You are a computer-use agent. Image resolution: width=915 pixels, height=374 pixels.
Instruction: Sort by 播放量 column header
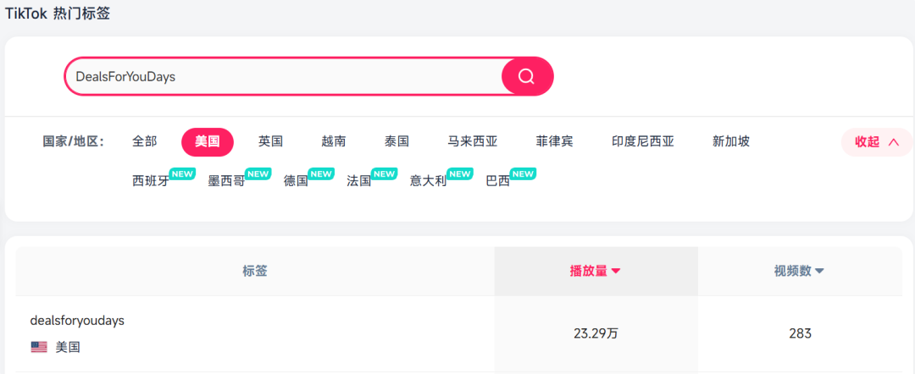(x=596, y=271)
